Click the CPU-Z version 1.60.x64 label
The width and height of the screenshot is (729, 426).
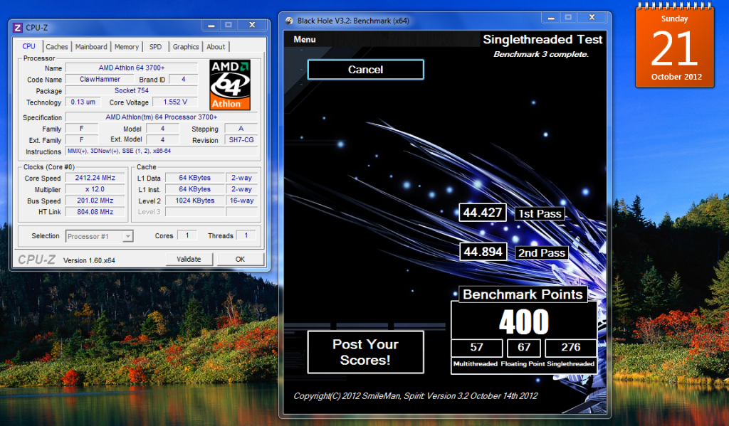point(89,260)
